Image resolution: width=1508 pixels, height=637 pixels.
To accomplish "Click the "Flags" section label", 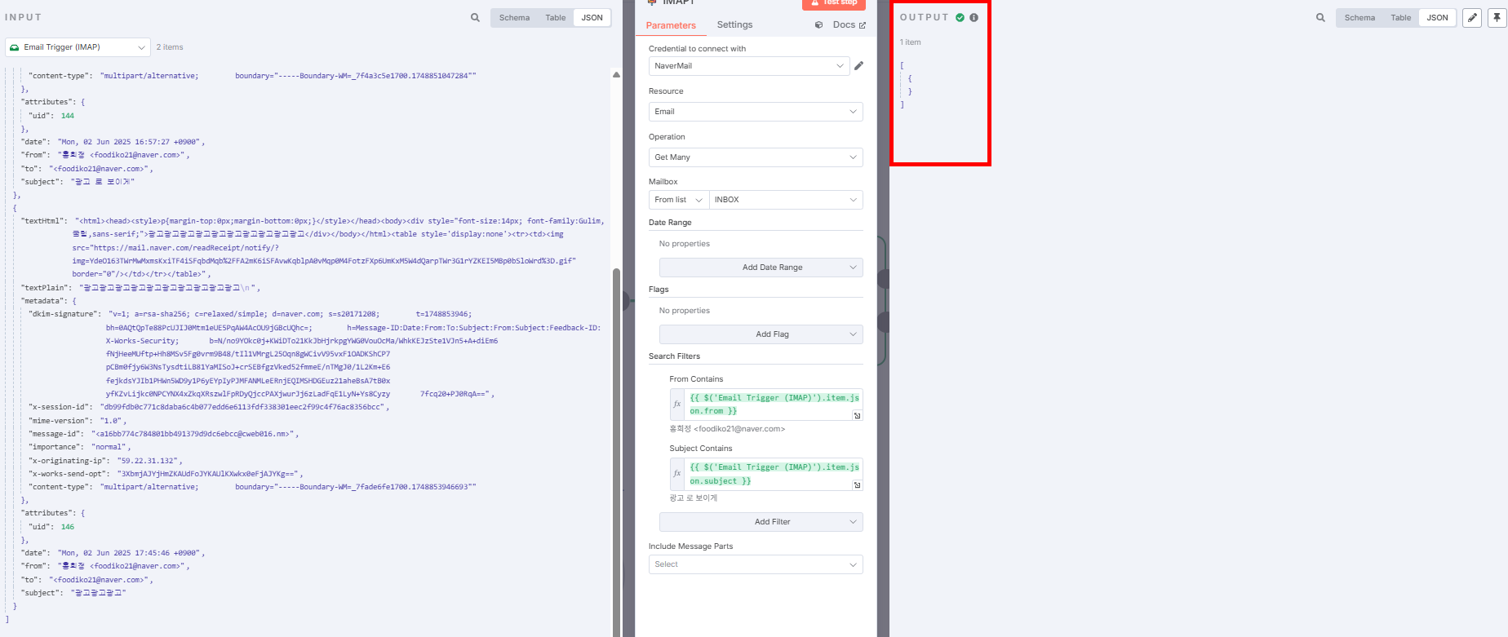I will (659, 290).
